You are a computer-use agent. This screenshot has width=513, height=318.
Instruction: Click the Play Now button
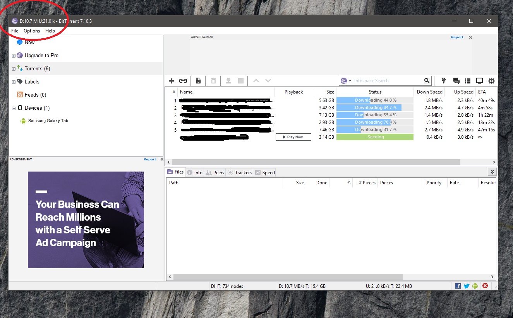point(293,137)
